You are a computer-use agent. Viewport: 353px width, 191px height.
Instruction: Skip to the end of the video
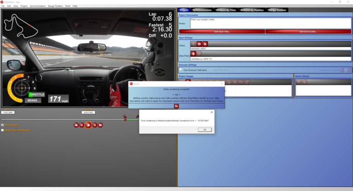pyautogui.click(x=100, y=125)
